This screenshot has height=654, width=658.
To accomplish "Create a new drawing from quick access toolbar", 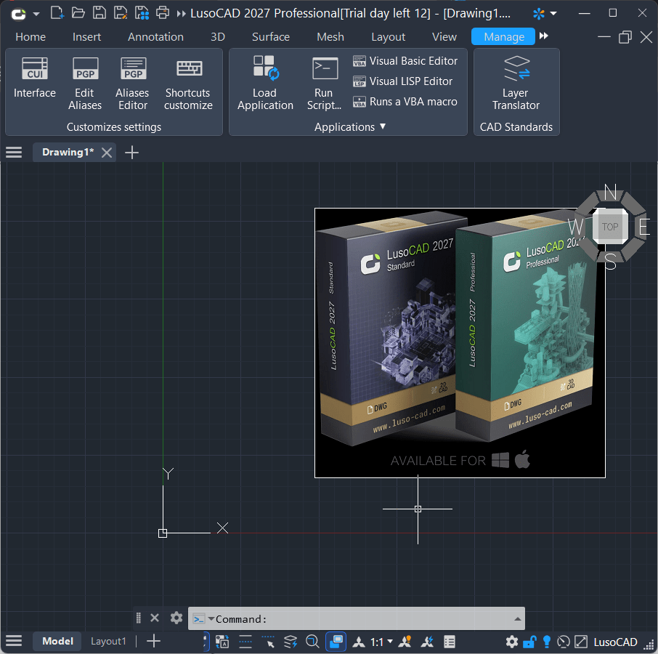I will (x=57, y=13).
